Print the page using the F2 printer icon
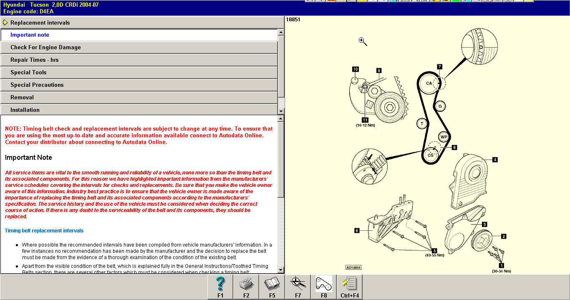This screenshot has height=300, width=570. [246, 287]
